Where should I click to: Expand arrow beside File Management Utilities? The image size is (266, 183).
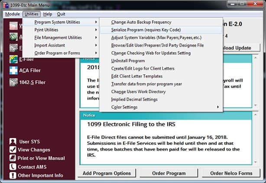96,38
